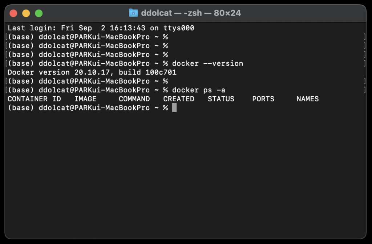This screenshot has width=372, height=244.
Task: Click the "docker --version" command text
Action: [207, 63]
